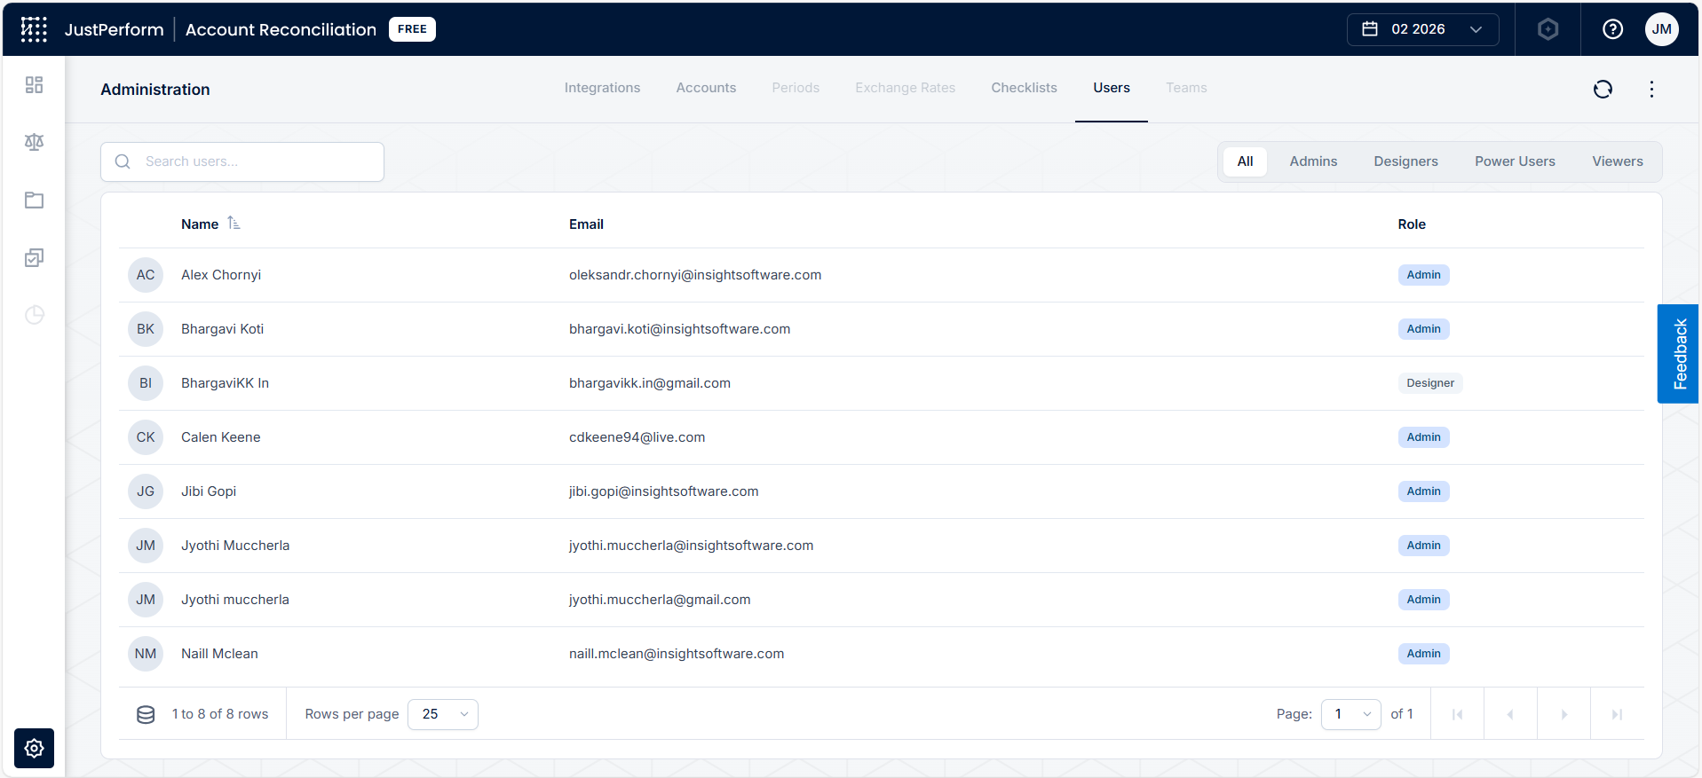This screenshot has height=778, width=1702.
Task: Open the three-dot more options menu
Action: coord(1651,89)
